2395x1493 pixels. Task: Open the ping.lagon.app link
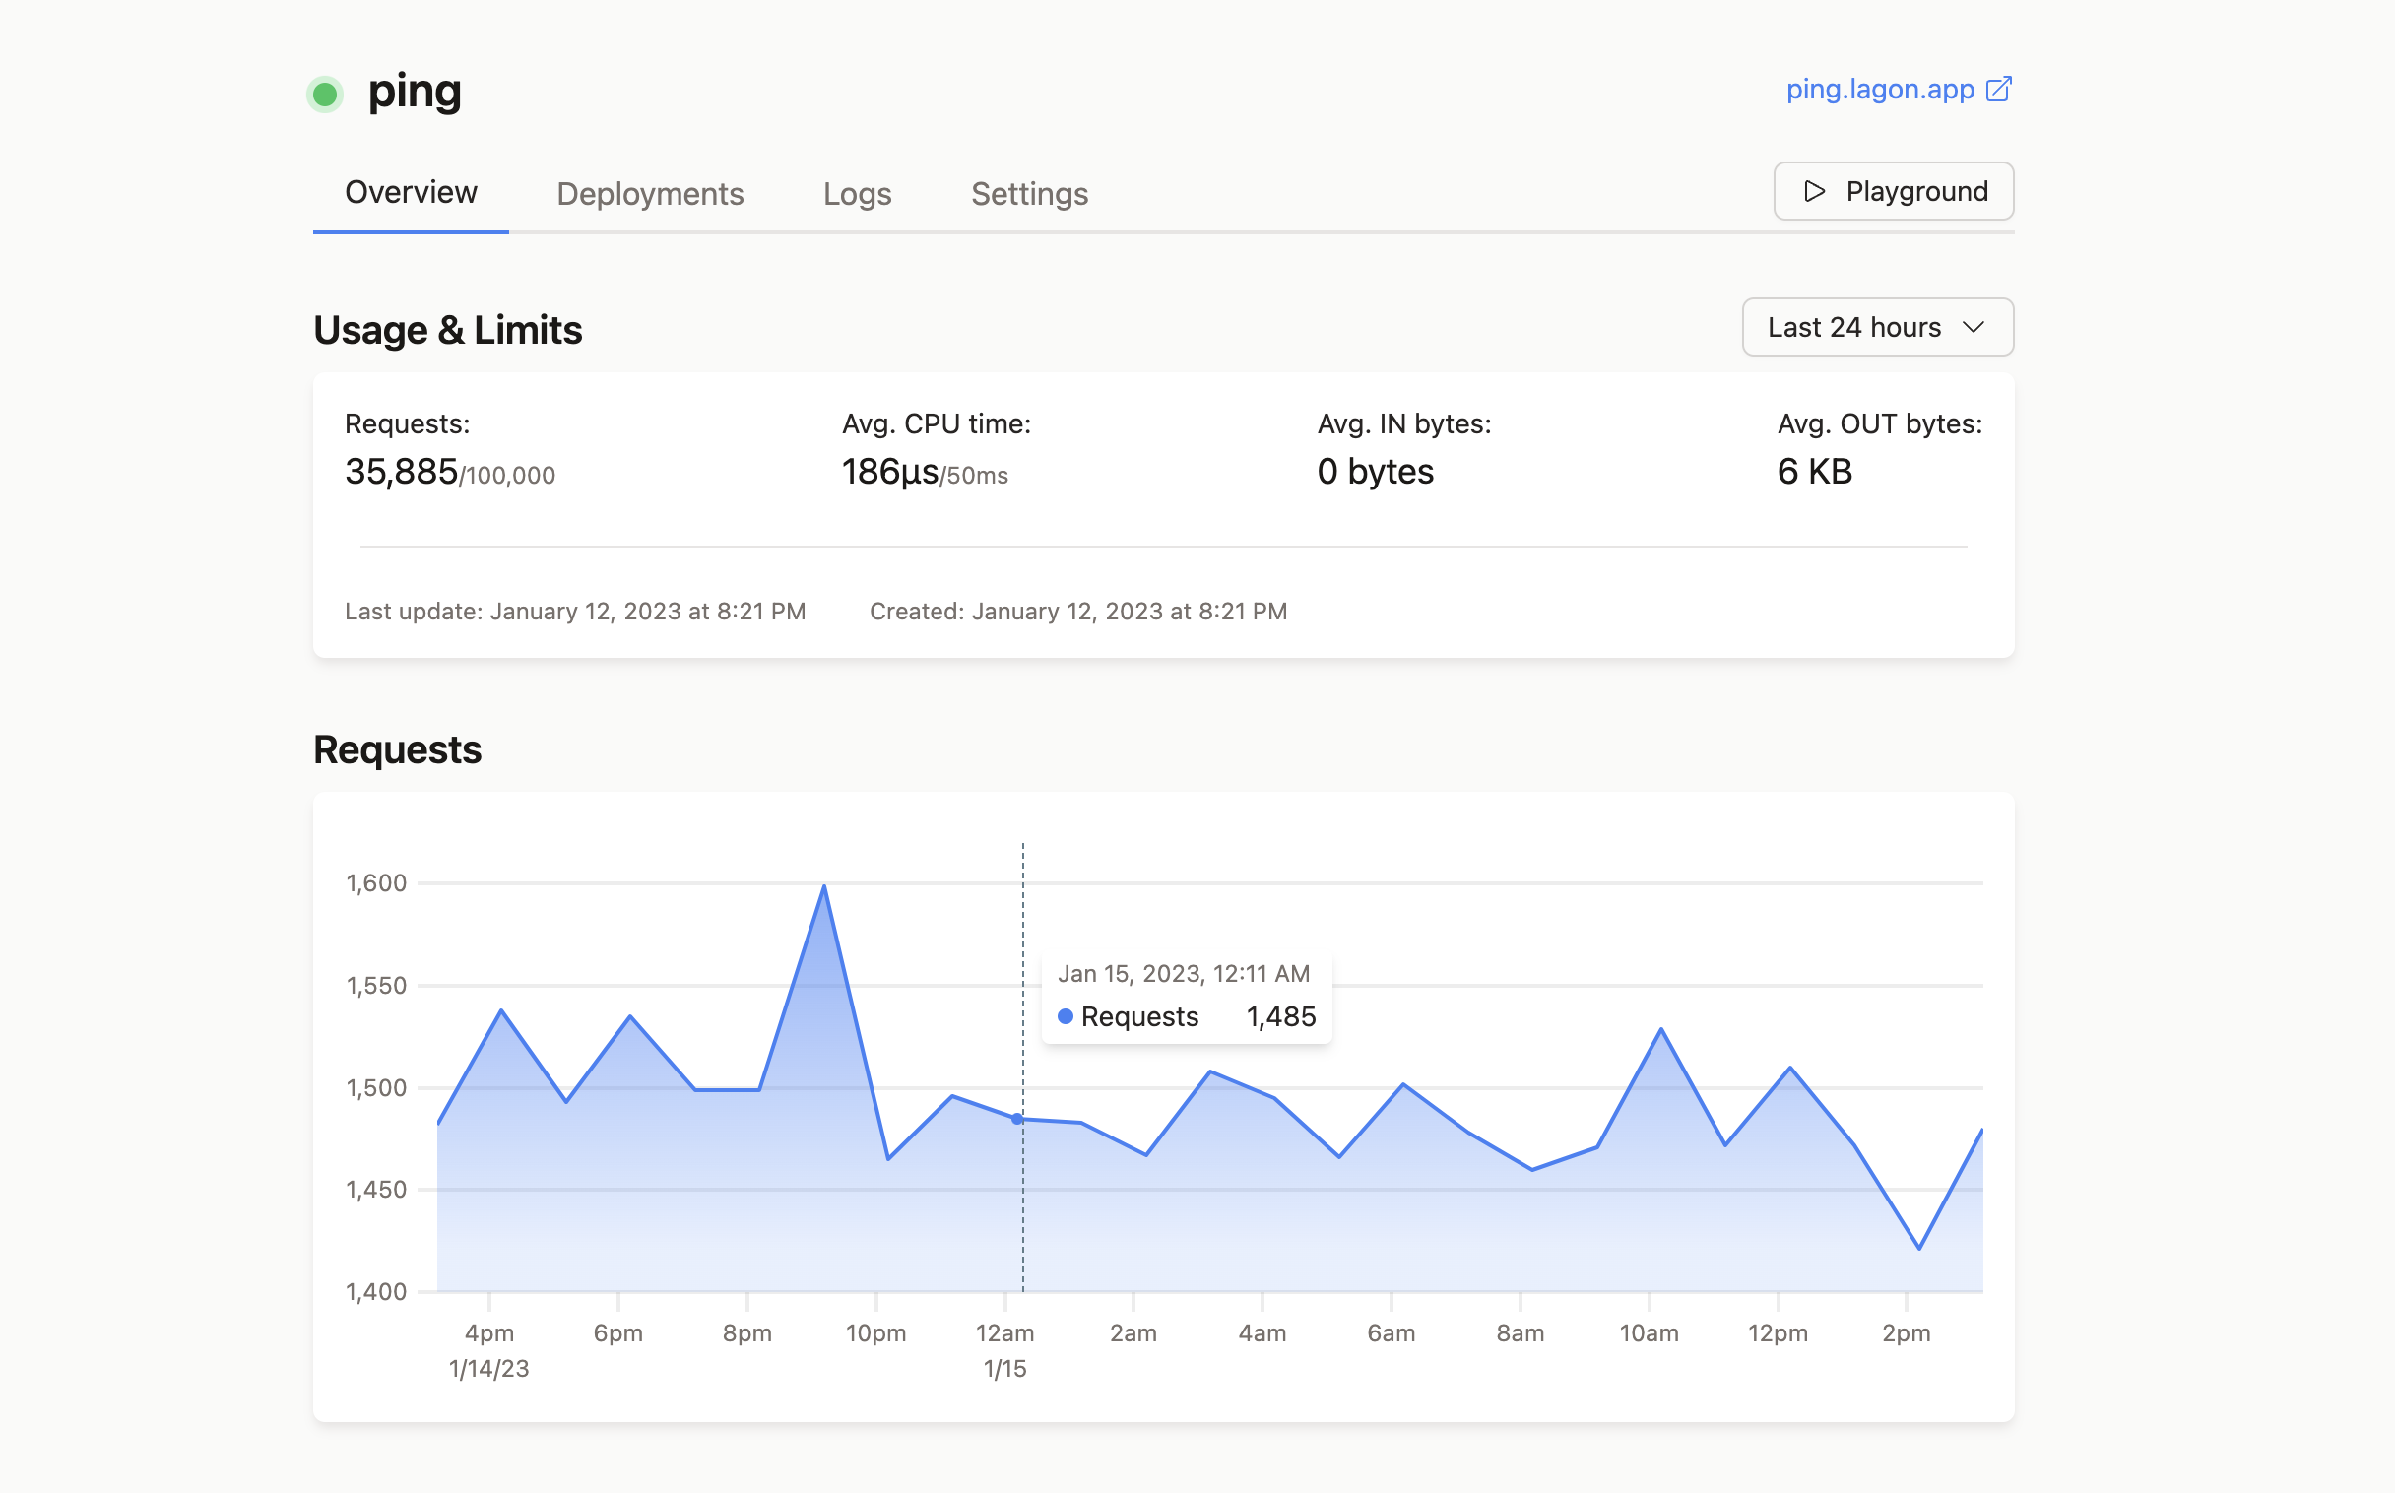pos(1880,90)
